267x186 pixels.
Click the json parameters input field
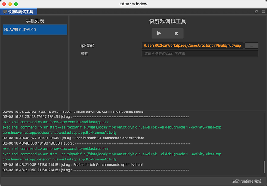(x=200, y=53)
